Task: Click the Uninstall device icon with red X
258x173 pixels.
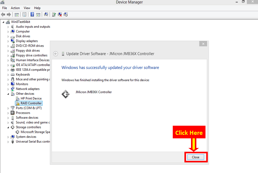Action: tap(60, 14)
